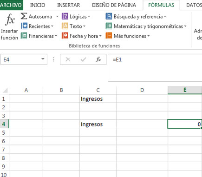Select cell C4 with Ingresos
Viewport: 202px width, 177px height.
(x=98, y=124)
